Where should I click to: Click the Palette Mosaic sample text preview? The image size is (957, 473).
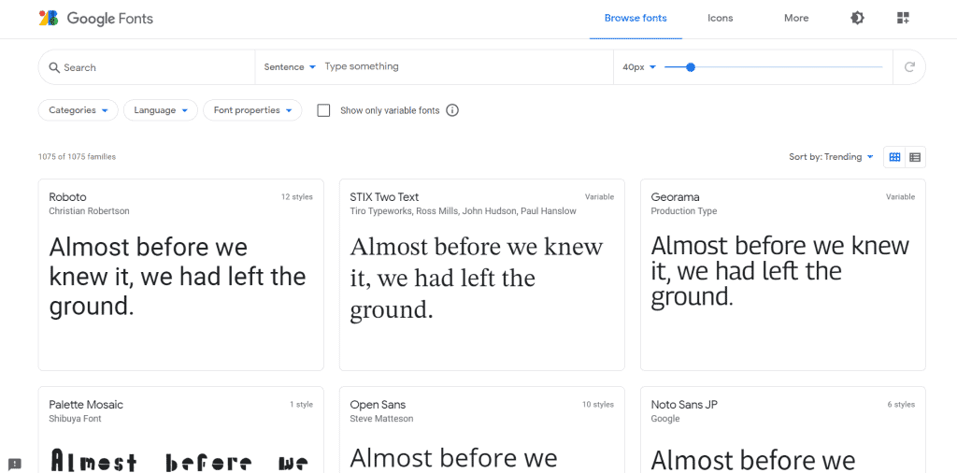179,461
